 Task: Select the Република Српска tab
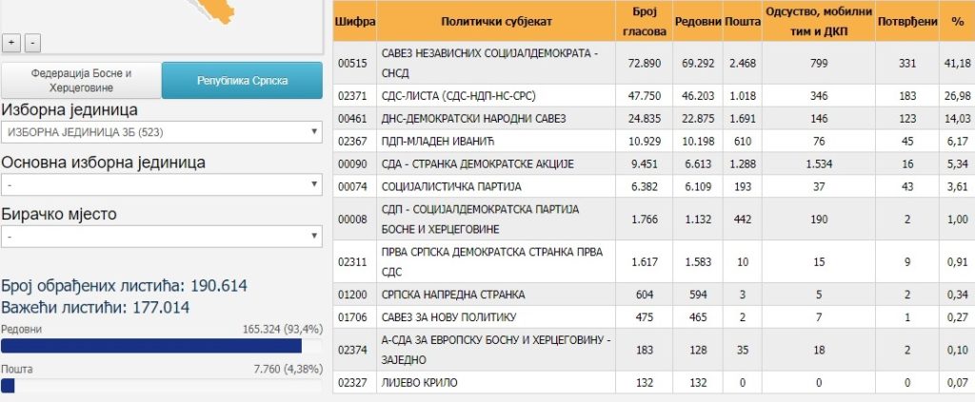[x=243, y=80]
